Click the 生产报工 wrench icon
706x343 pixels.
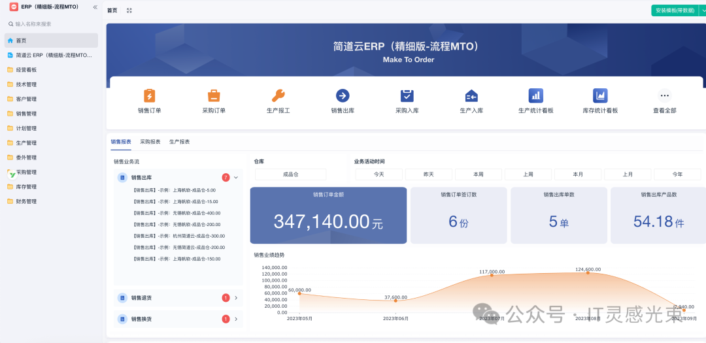click(x=278, y=96)
